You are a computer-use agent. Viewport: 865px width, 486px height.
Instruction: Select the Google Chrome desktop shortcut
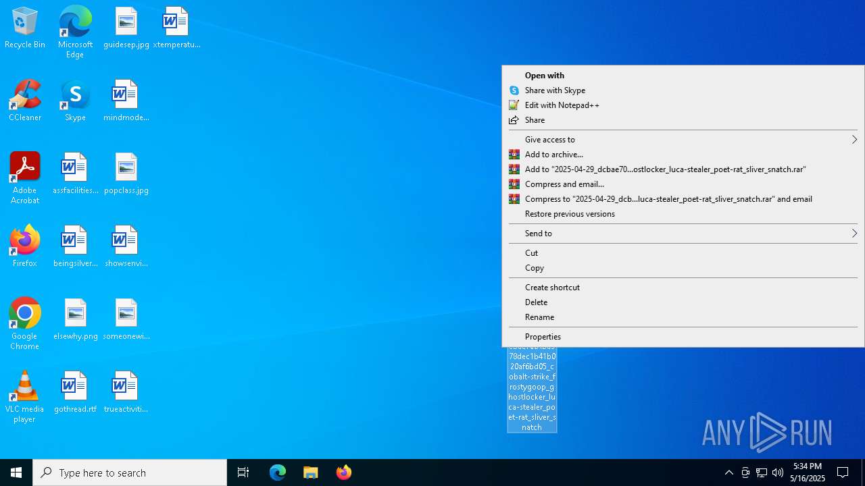25,324
